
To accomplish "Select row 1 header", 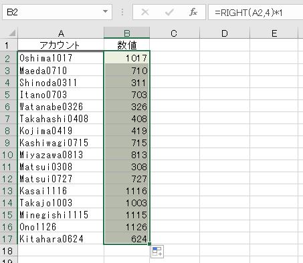I will 9,45.
